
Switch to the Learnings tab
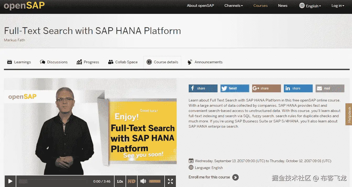[19, 62]
